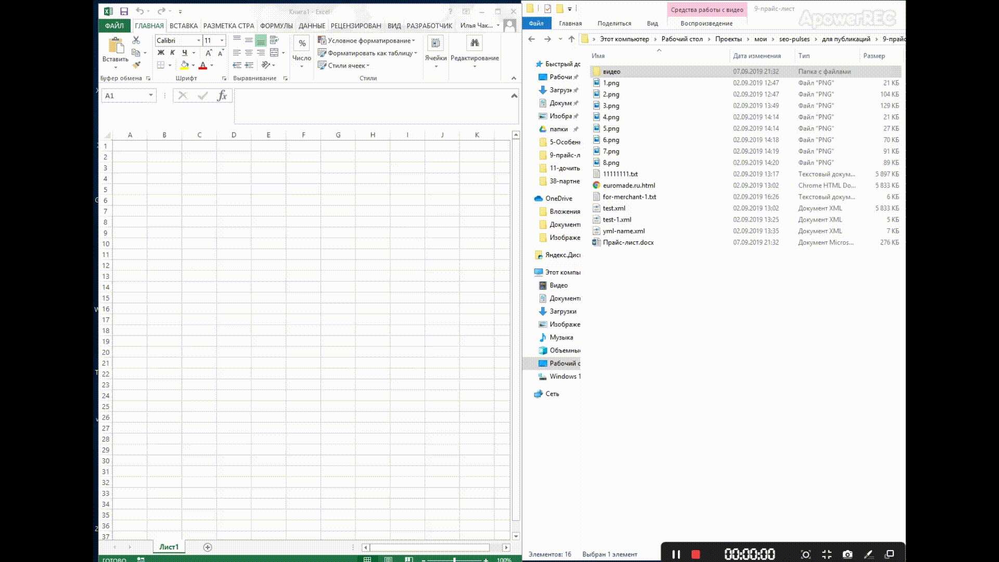
Task: Open the Условное форматирование dropdown
Action: tap(367, 41)
